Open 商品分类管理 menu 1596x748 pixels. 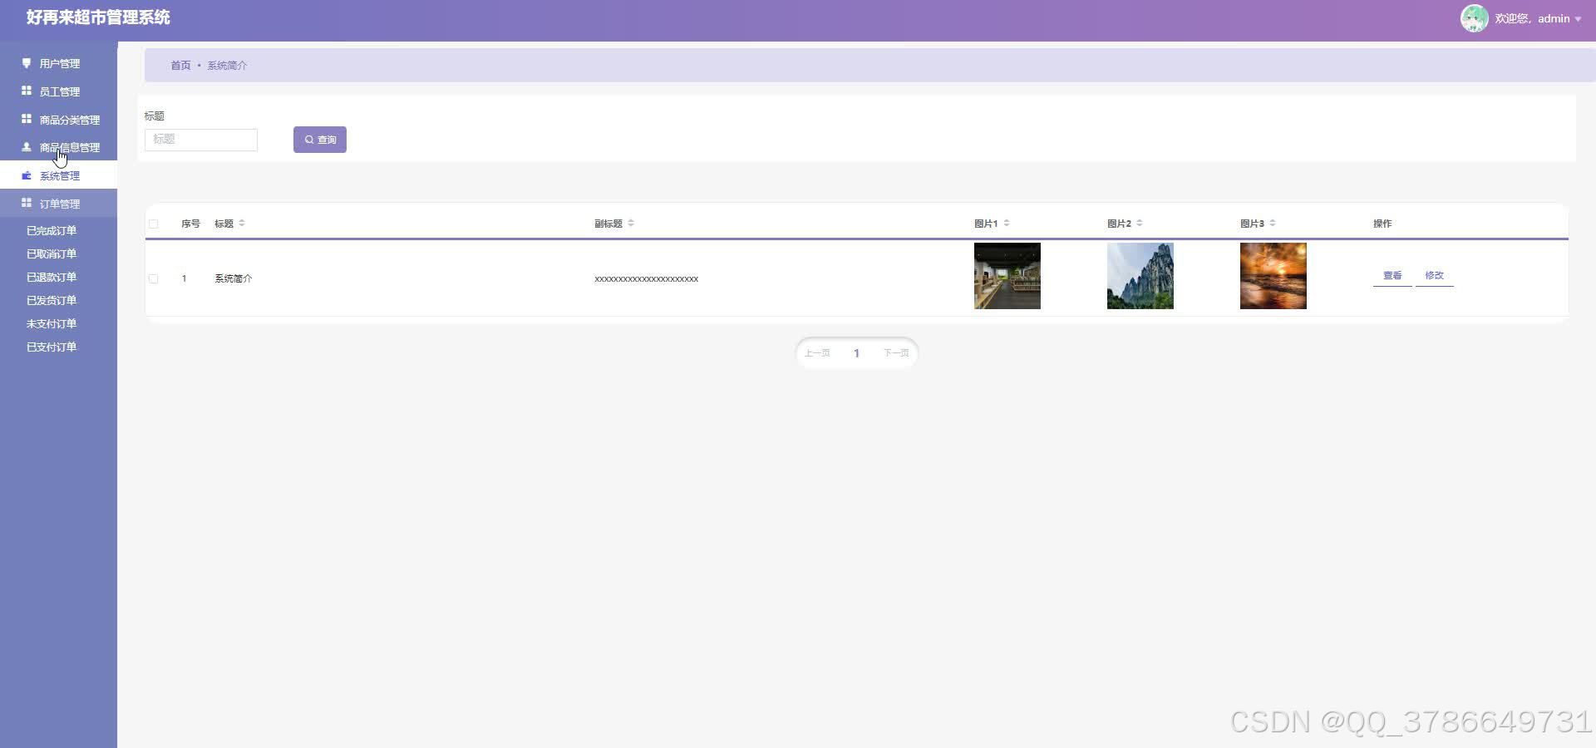[x=58, y=120]
